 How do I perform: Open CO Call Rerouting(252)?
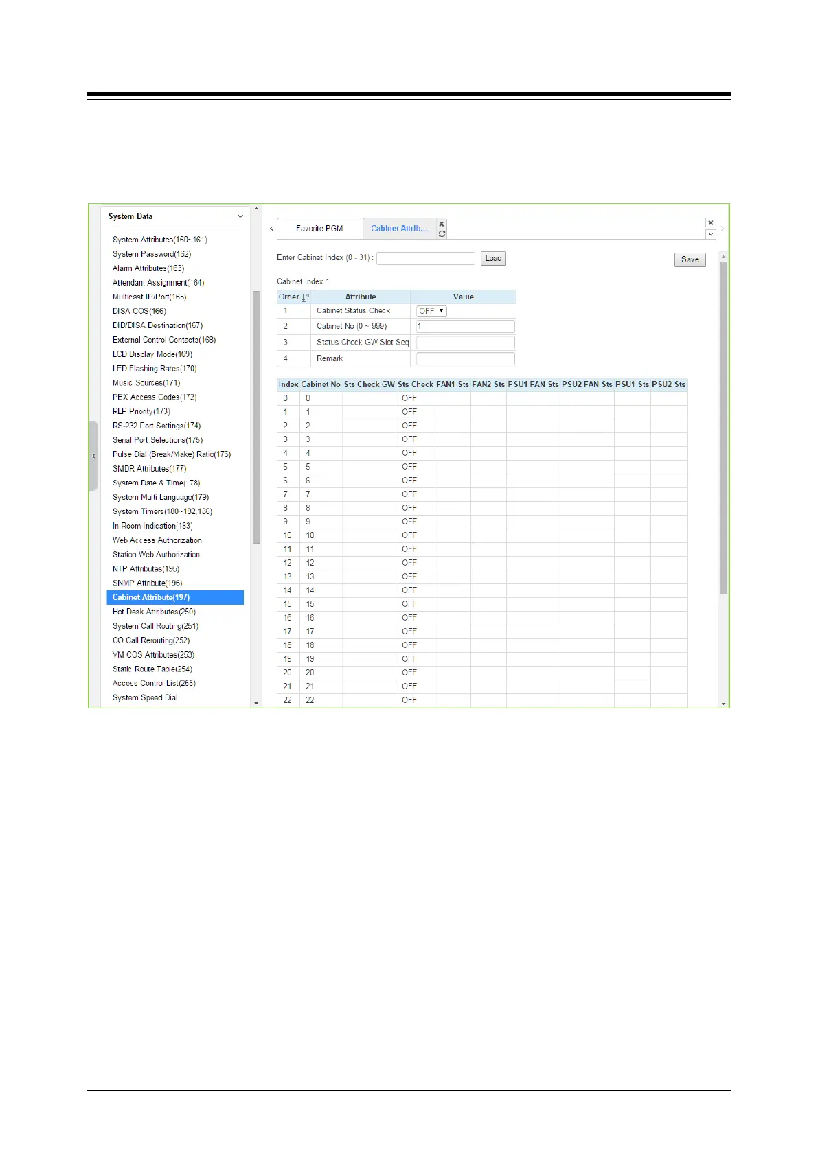coord(151,640)
